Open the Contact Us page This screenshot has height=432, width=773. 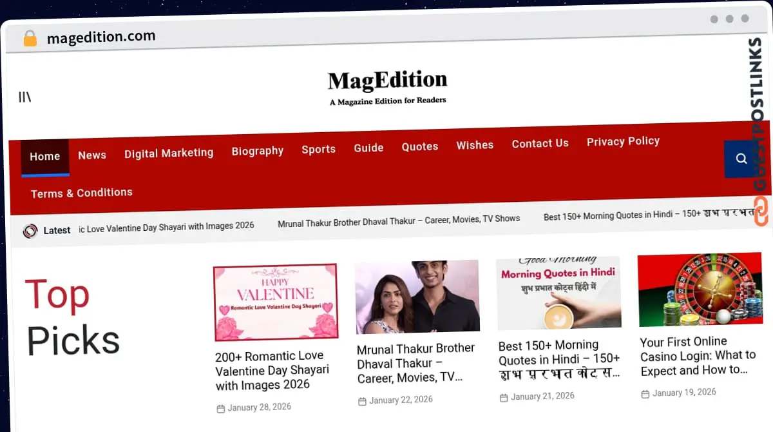tap(540, 143)
